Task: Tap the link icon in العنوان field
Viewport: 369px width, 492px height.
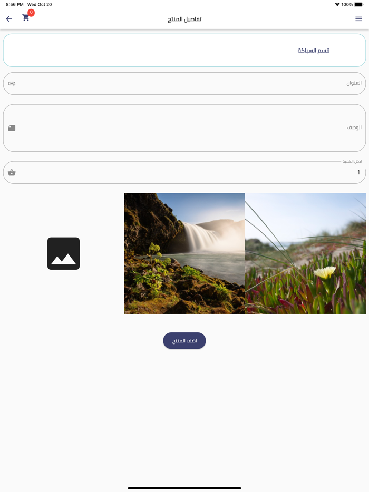Action: click(12, 83)
